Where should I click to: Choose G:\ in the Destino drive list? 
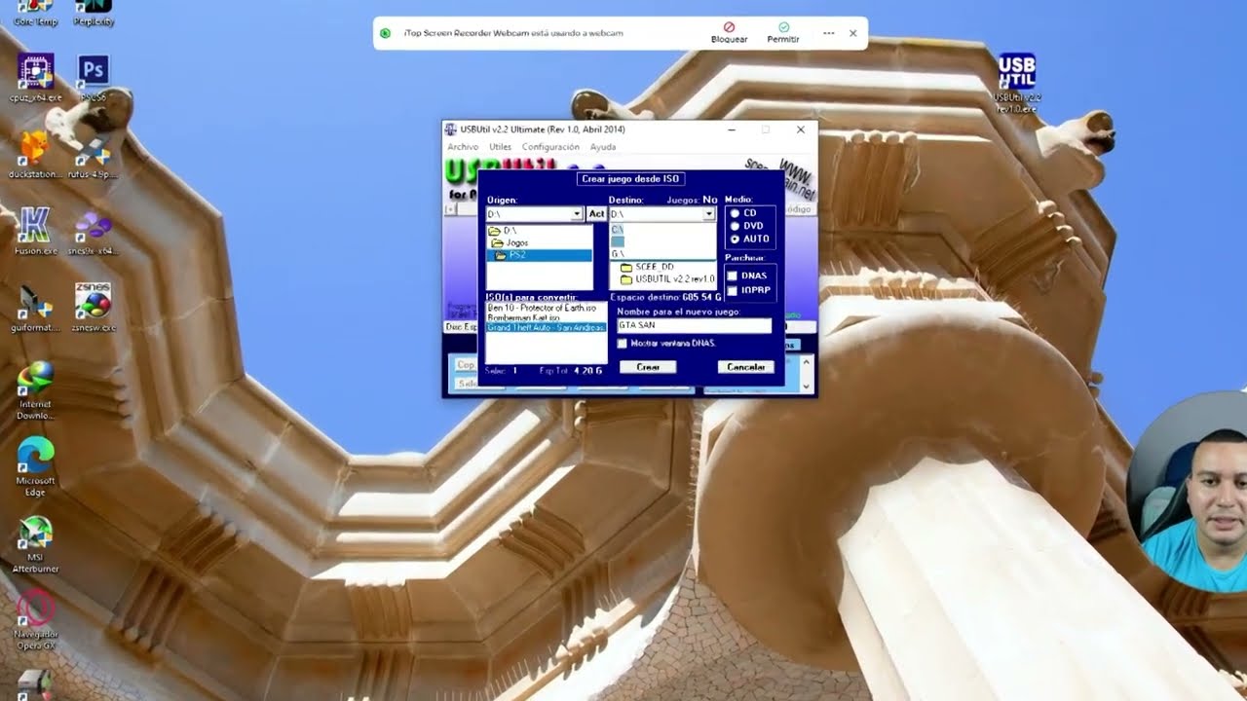point(618,253)
